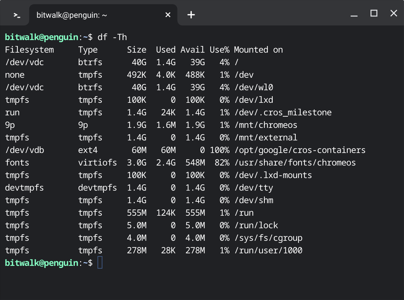Image resolution: width=404 pixels, height=300 pixels.
Task: Select the bitwalk@penguin: ~ tab
Action: click(103, 15)
